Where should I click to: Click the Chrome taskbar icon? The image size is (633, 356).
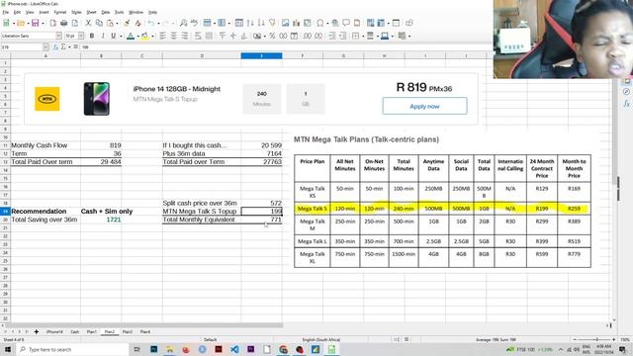(283, 349)
